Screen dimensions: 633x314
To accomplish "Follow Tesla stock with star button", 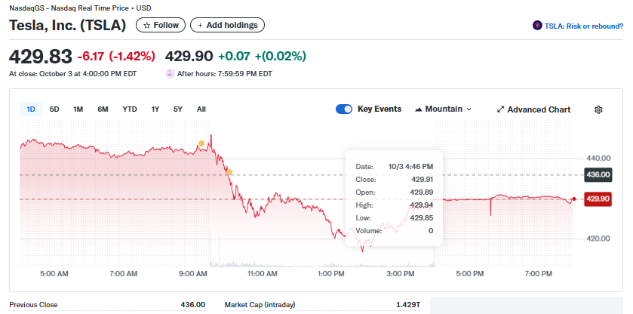I will pos(161,25).
